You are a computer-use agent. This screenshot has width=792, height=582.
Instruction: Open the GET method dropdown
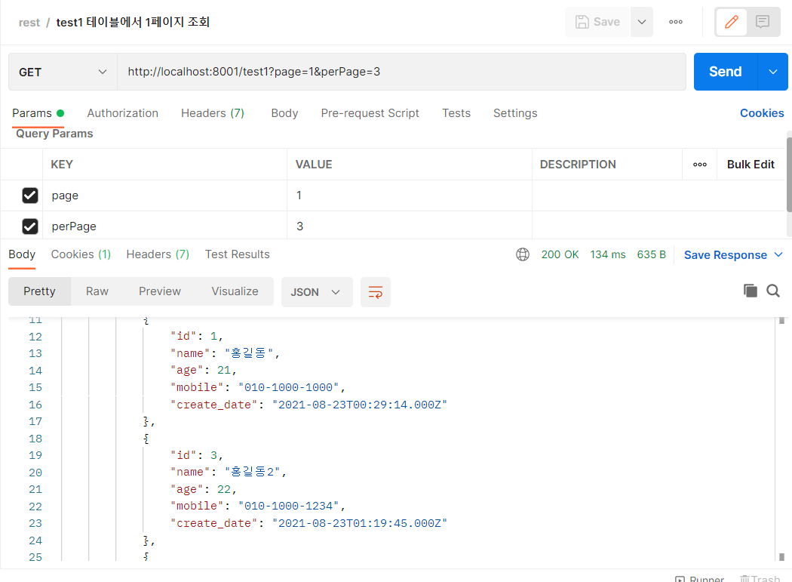(63, 72)
